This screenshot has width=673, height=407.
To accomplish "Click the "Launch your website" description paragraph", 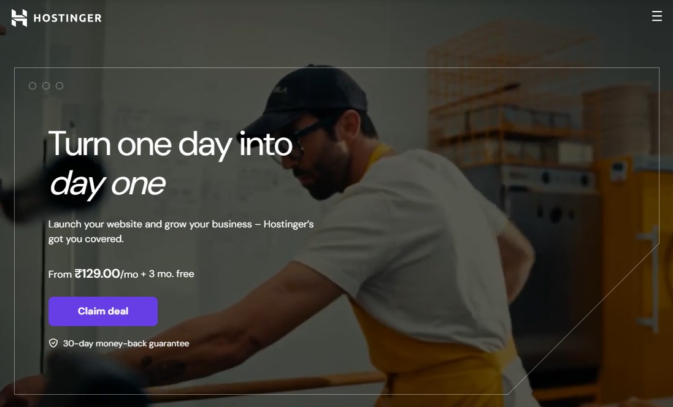I will [181, 232].
